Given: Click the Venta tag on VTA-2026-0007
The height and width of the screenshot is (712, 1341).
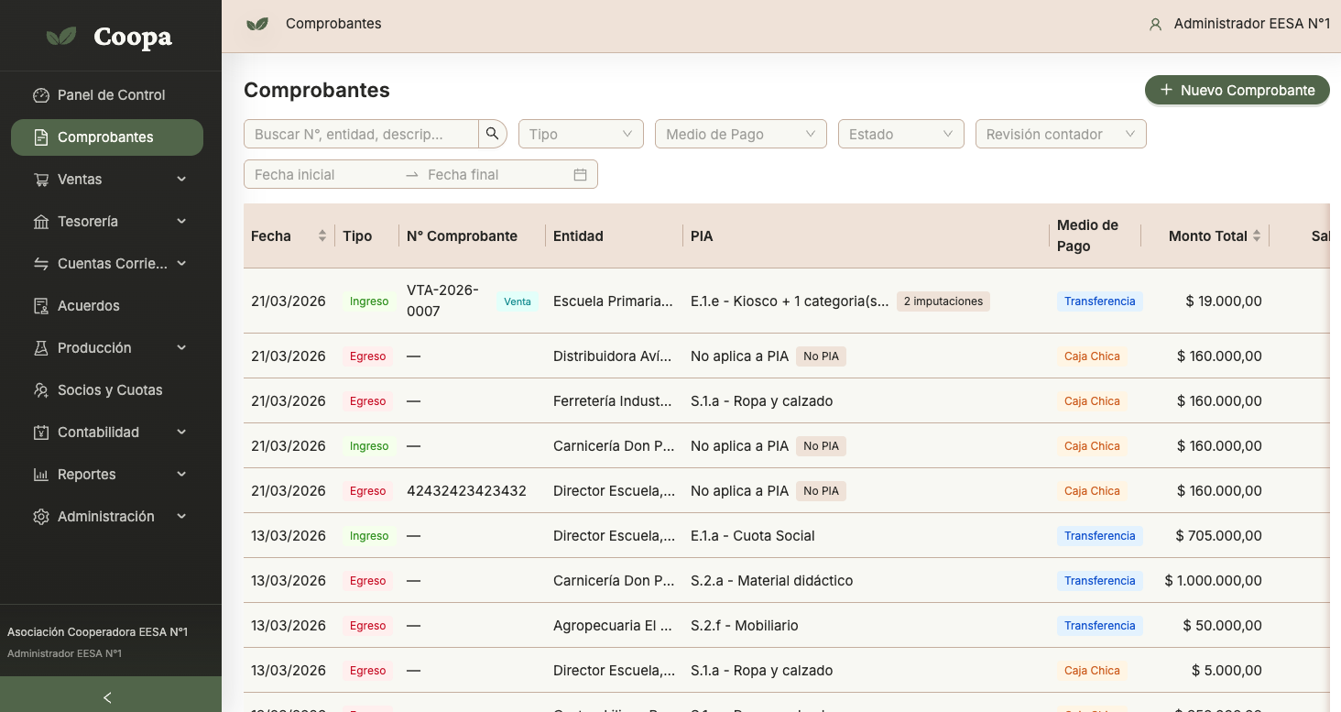Looking at the screenshot, I should (x=518, y=301).
